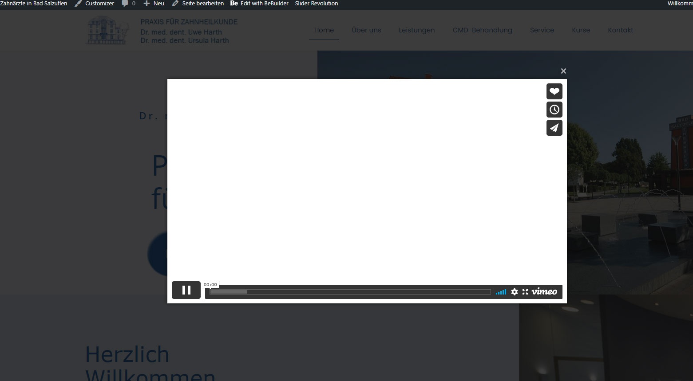Like the video with the heart icon
This screenshot has height=381, width=693.
(x=554, y=91)
